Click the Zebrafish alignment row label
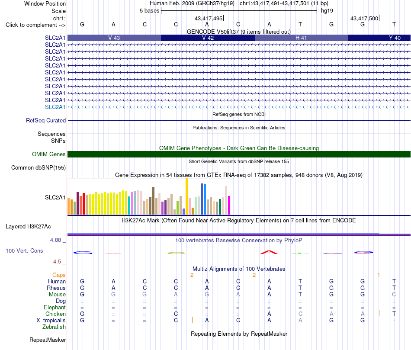411x350 pixels. pos(54,327)
